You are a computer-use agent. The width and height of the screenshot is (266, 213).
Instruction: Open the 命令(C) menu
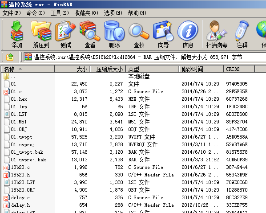(36, 13)
